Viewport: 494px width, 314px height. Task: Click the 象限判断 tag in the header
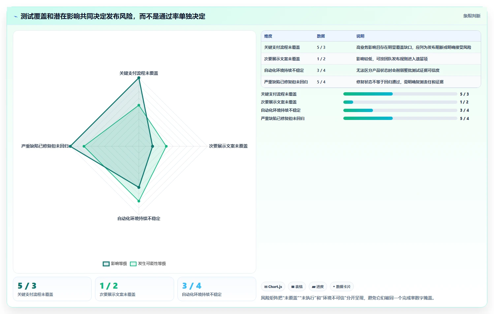tap(472, 16)
